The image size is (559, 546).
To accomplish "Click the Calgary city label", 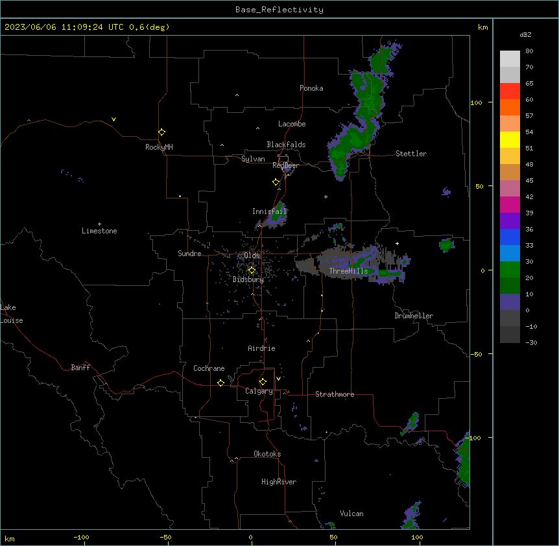I will (x=259, y=391).
